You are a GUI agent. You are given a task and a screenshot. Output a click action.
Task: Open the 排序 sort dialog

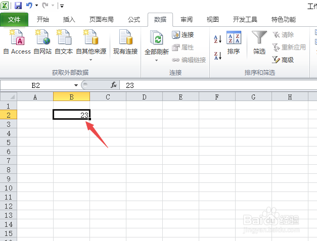coord(234,42)
